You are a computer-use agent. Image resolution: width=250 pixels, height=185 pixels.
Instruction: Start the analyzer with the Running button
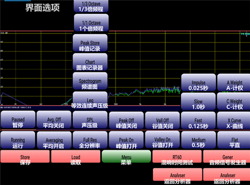pos(18,140)
